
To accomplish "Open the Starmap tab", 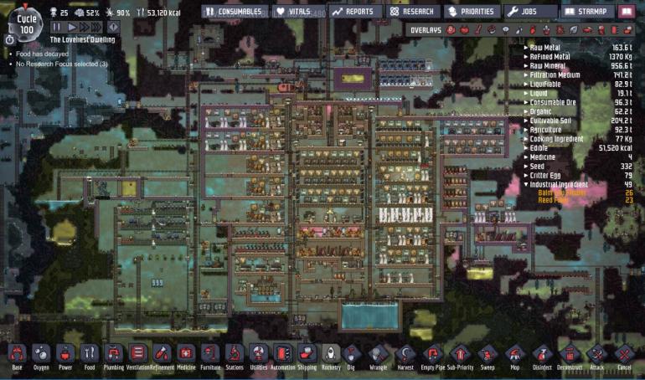I will [587, 12].
